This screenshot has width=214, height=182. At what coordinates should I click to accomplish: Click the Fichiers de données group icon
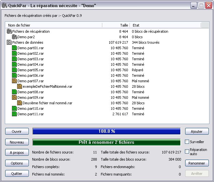9,42
